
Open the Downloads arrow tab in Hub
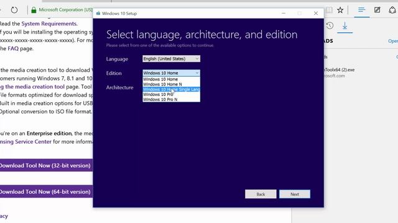345,25
